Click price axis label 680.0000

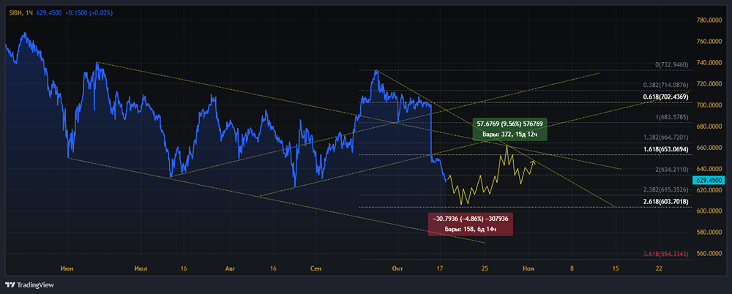pos(709,127)
